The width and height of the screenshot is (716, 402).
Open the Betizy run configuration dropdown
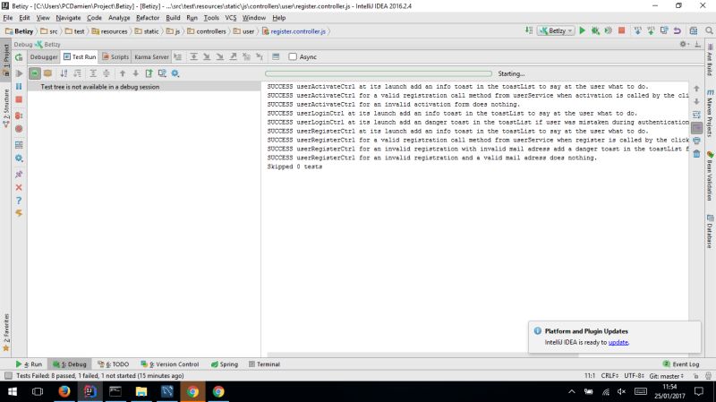[x=556, y=30]
